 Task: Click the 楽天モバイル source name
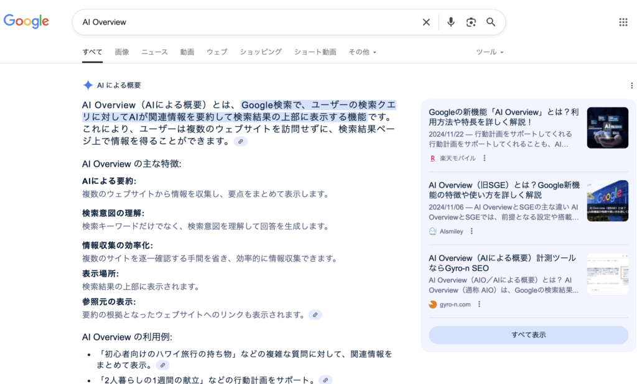click(x=457, y=158)
